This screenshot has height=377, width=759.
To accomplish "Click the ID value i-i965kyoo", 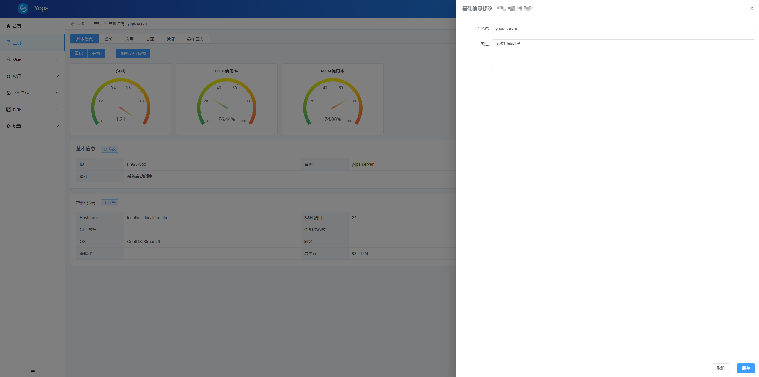I will click(137, 164).
